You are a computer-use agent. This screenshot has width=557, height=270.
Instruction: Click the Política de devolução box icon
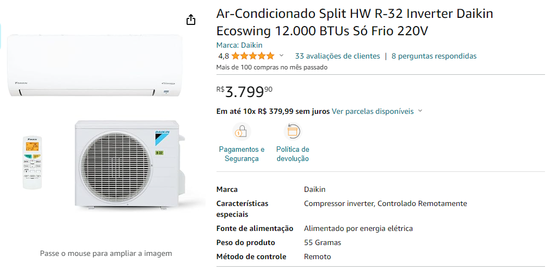[x=292, y=132]
